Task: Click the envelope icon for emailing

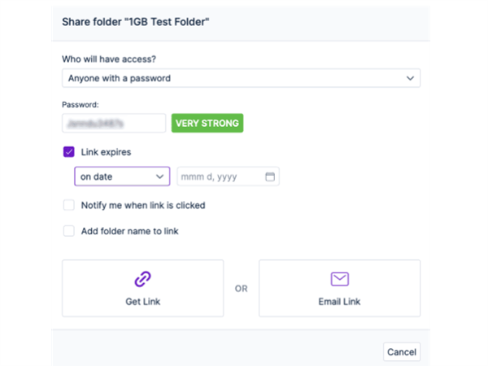Action: [x=339, y=279]
